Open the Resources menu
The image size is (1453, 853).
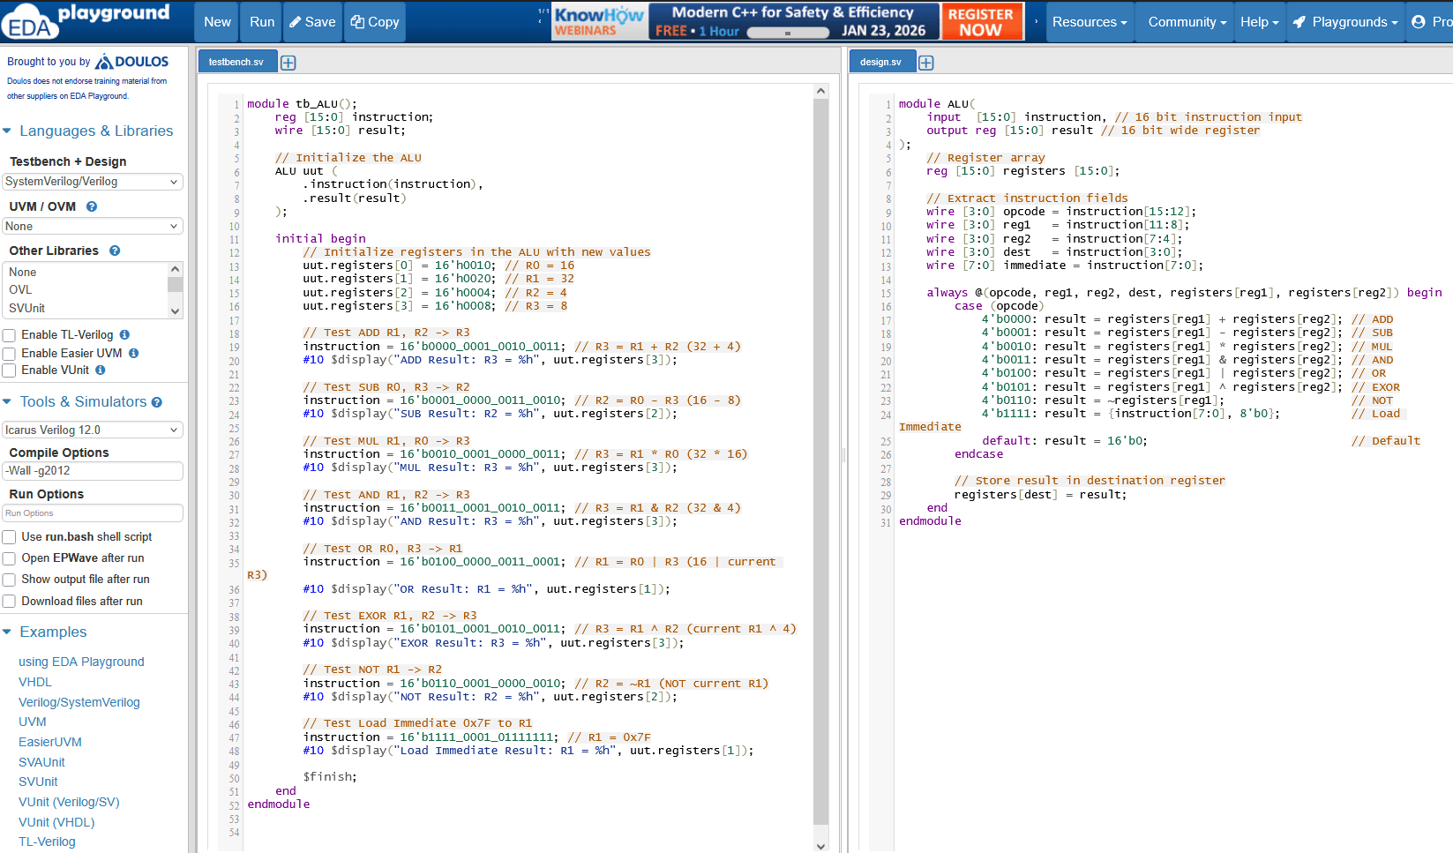(1090, 22)
